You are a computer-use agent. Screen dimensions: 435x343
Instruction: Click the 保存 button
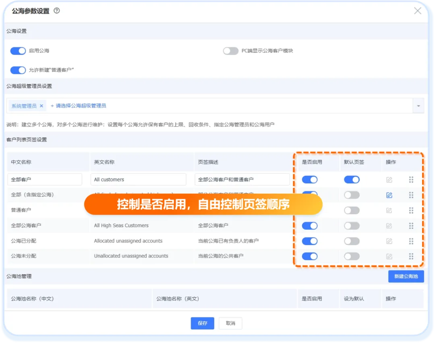pos(202,323)
